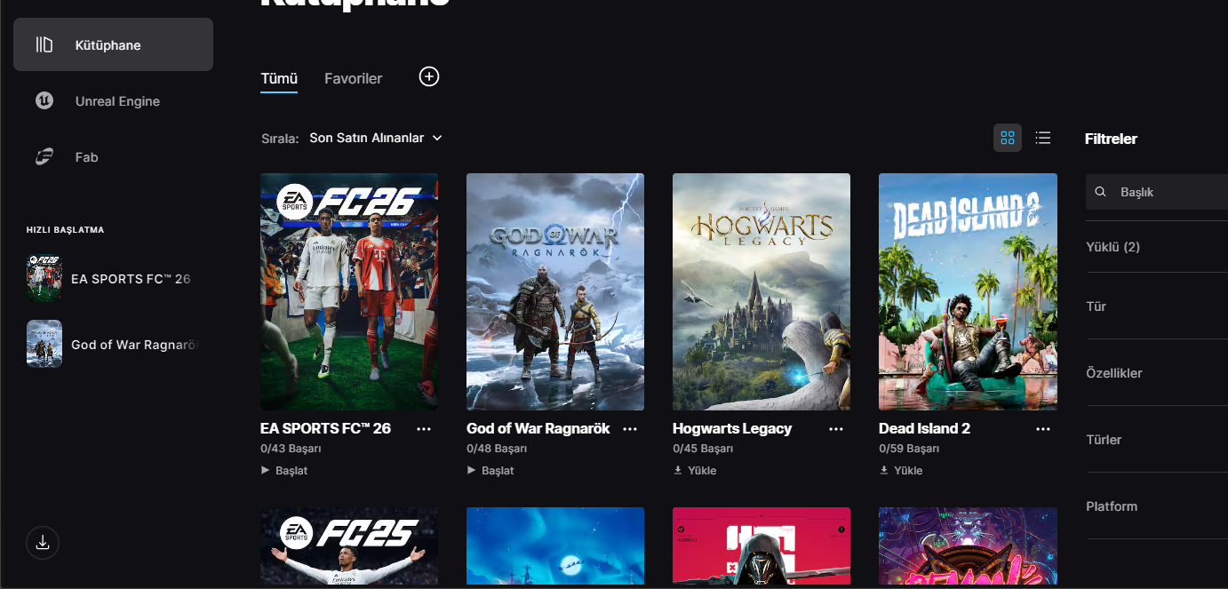Open Kütüphane in the sidebar
Image resolution: width=1228 pixels, height=589 pixels.
[113, 44]
